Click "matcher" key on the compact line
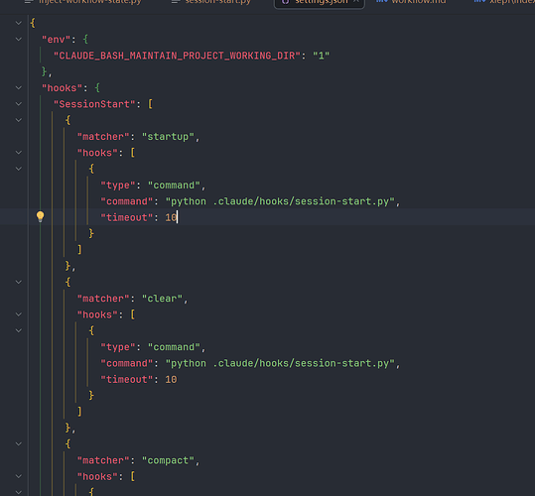Image resolution: width=535 pixels, height=496 pixels. tap(103, 460)
